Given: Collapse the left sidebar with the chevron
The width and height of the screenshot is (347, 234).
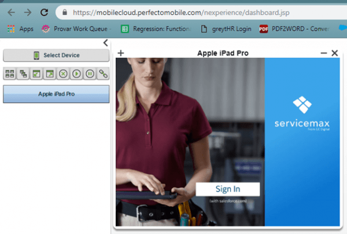Looking at the screenshot, I should click(x=106, y=43).
